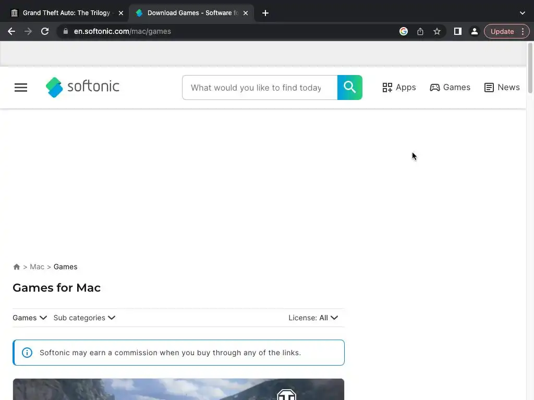Open the News section

point(502,87)
